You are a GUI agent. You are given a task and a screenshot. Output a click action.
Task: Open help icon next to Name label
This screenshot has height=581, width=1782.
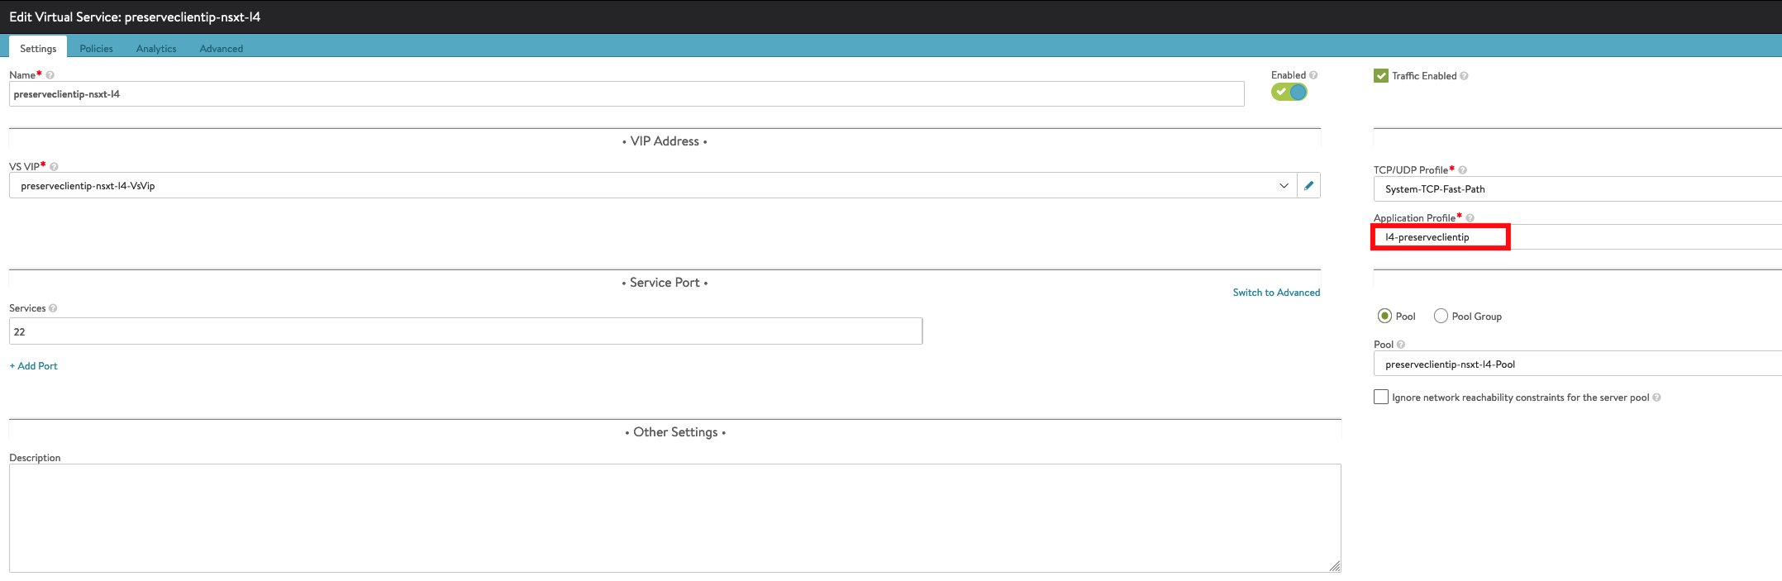[50, 75]
